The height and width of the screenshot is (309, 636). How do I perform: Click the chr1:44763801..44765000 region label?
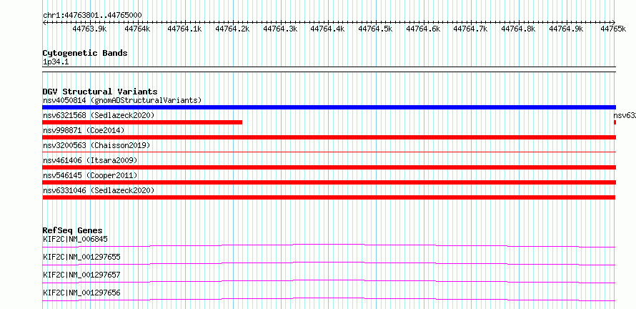92,15
